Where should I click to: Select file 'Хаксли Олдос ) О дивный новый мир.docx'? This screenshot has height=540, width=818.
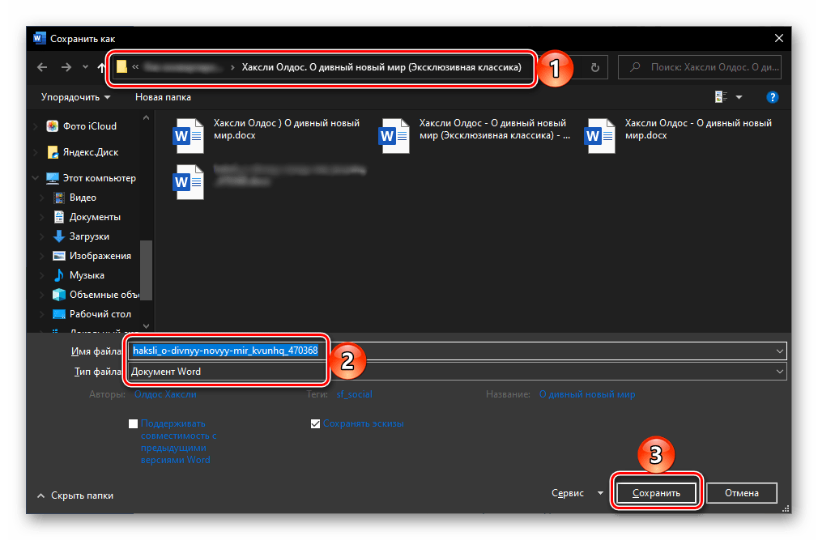click(x=266, y=135)
